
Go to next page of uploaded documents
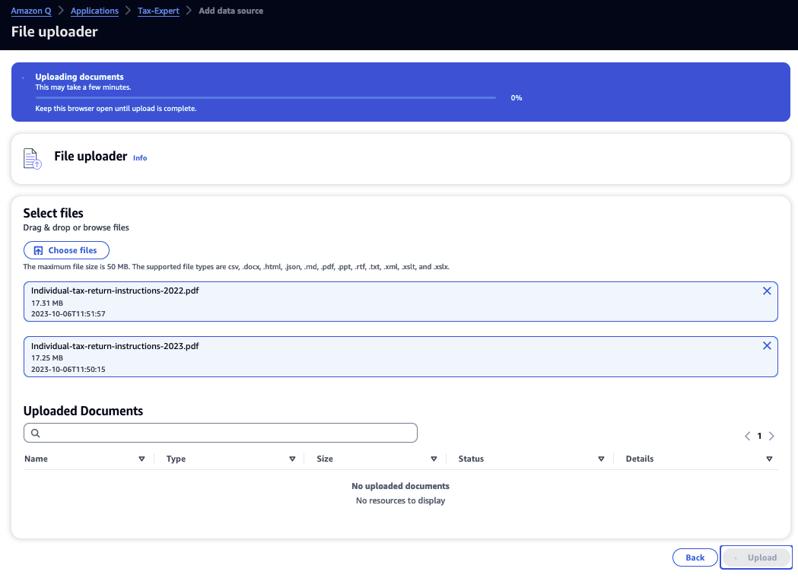(771, 436)
